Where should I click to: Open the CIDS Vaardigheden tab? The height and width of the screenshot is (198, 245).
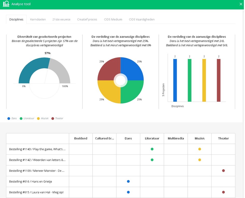142,19
